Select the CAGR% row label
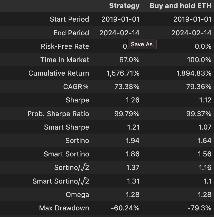The image size is (214, 217). coord(76,87)
